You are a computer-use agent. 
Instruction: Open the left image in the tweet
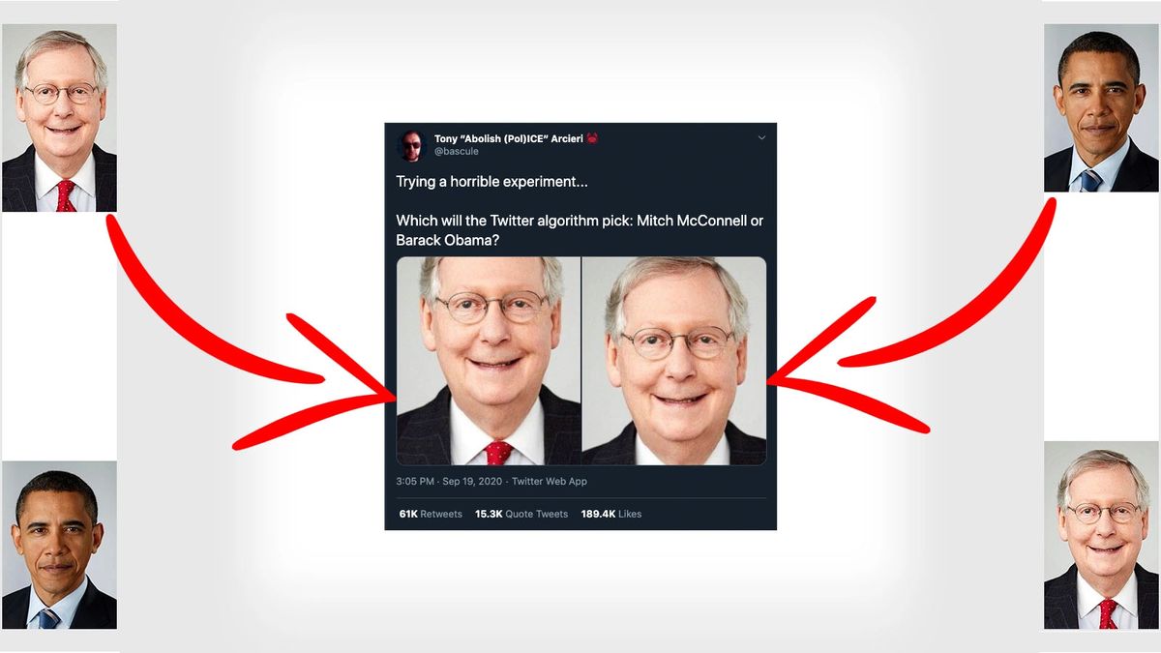[489, 361]
